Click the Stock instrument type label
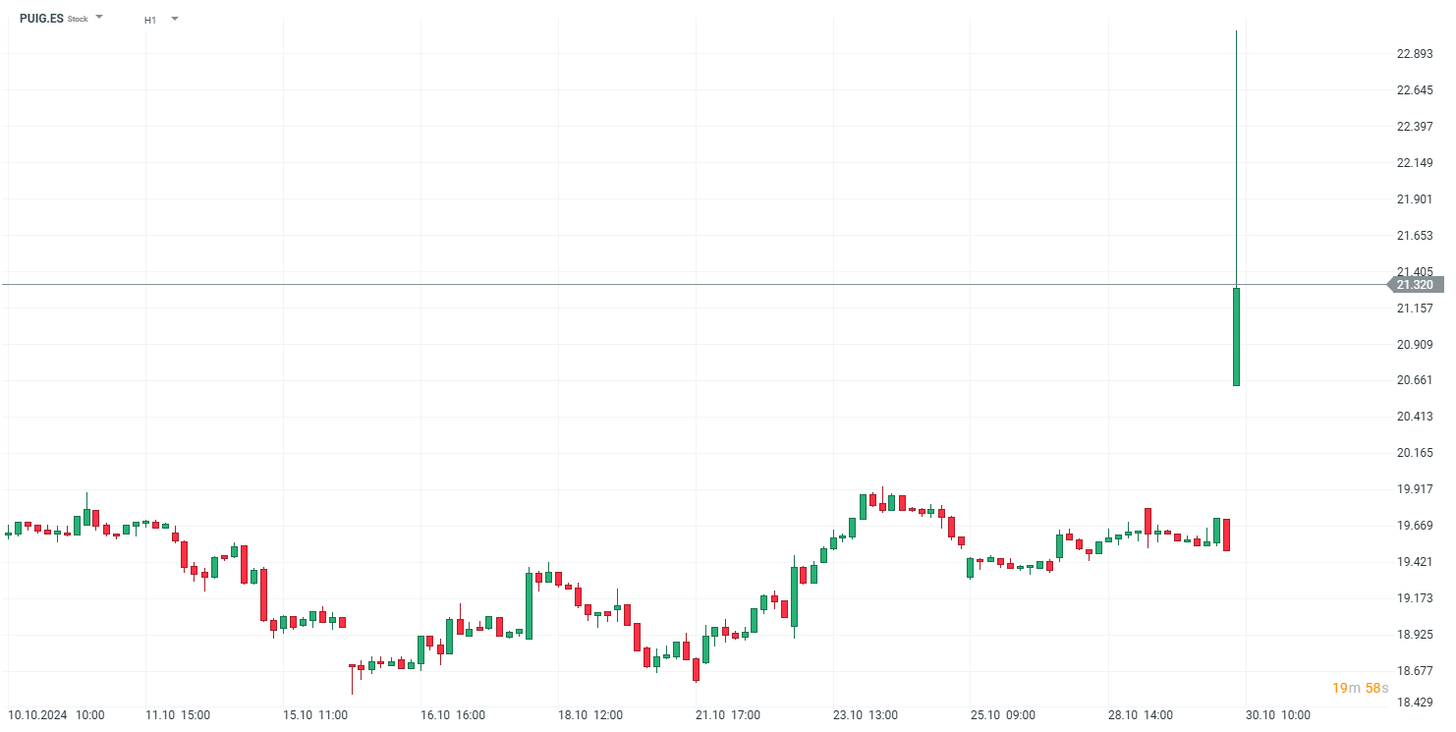The width and height of the screenshot is (1456, 732). tap(78, 20)
